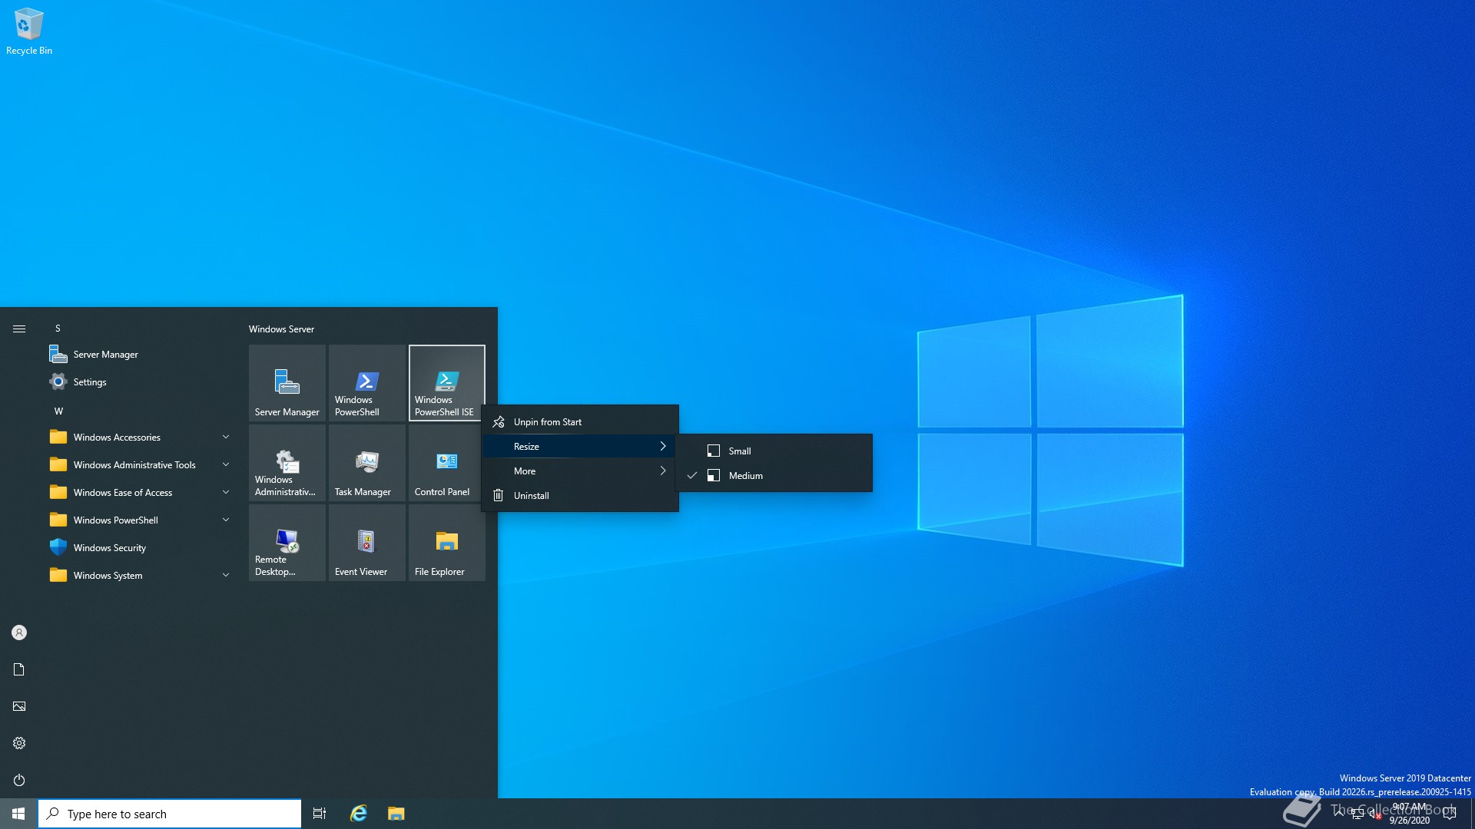Click the Type here to search box
The height and width of the screenshot is (829, 1475).
(170, 814)
